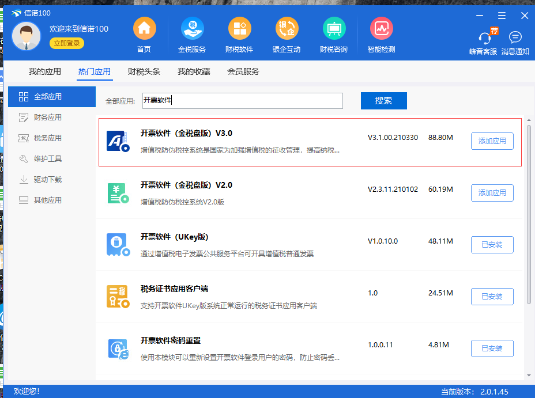The image size is (535, 398).
Task: Click the 增值税防伪税控系统V2.0版 description
Action: point(183,202)
